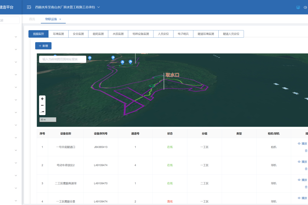The image size is (308, 205).
Task: Select the 首页 page tab
Action: [32, 19]
